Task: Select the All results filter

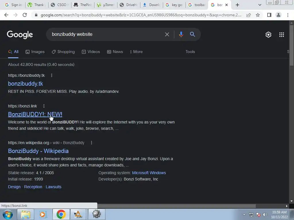Action: pyautogui.click(x=13, y=52)
